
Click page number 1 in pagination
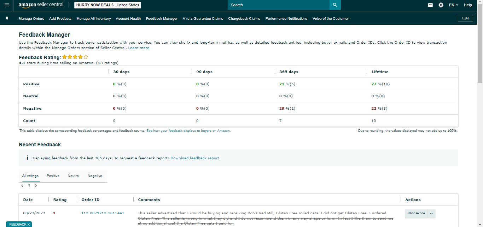(29, 185)
